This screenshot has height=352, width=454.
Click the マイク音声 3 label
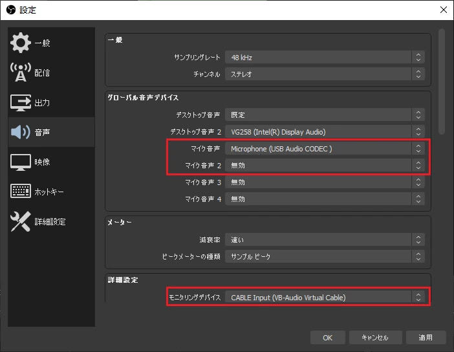click(203, 182)
